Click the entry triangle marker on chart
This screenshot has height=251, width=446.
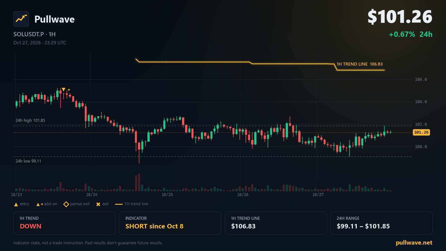[64, 90]
